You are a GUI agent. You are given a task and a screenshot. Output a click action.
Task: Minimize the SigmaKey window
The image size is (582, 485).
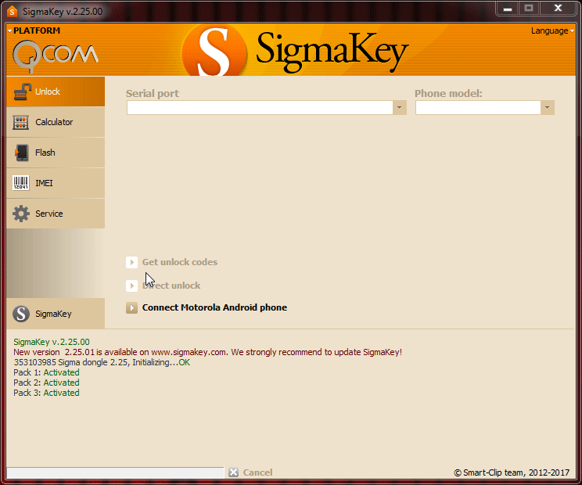coord(508,8)
